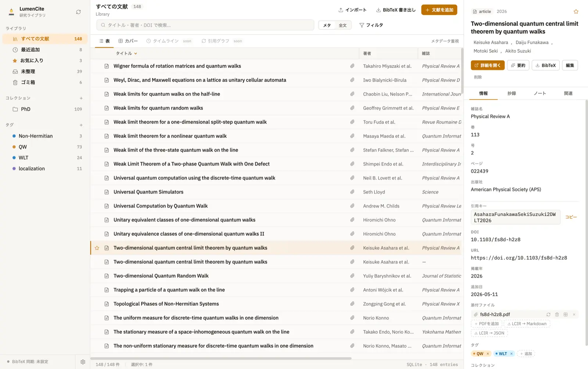The height and width of the screenshot is (369, 588).
Task: Select the 引用グラフ tab
Action: tap(222, 41)
